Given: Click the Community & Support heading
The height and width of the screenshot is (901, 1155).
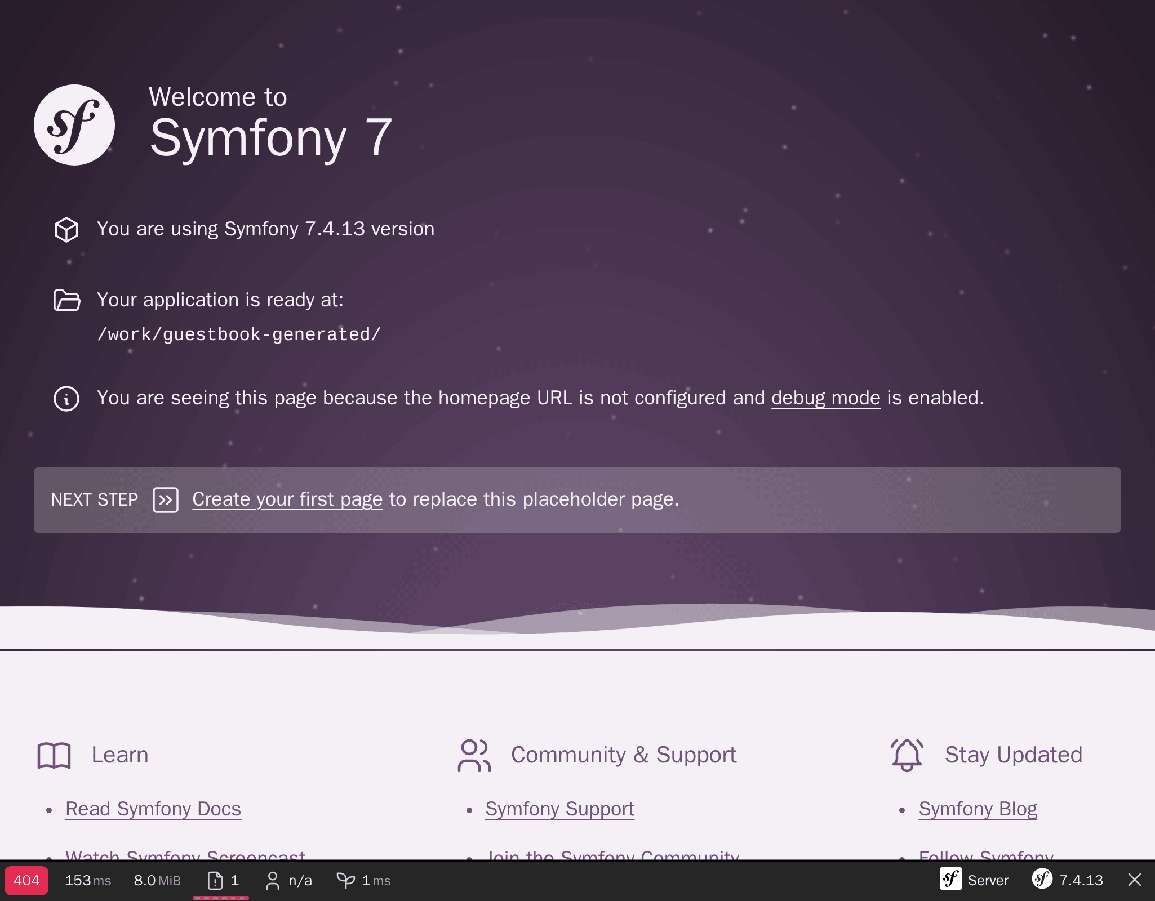Looking at the screenshot, I should coord(624,755).
